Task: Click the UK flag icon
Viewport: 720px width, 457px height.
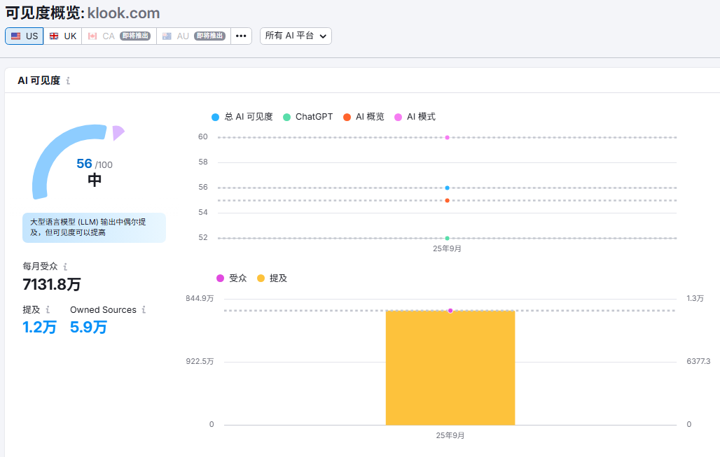Action: (x=54, y=36)
